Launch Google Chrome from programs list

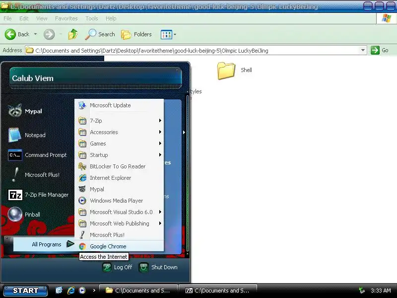click(x=119, y=246)
